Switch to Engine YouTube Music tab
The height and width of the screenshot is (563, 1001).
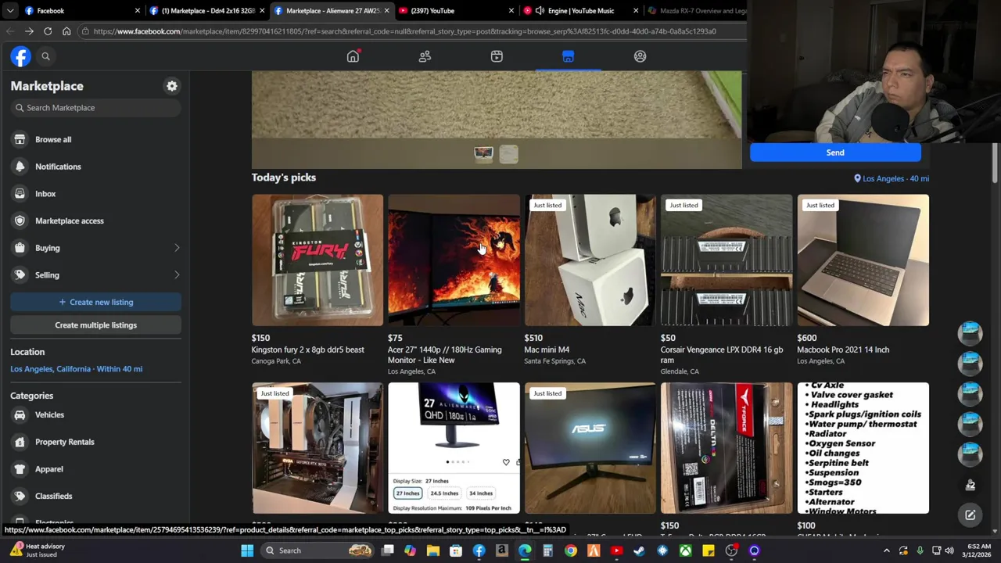point(580,11)
